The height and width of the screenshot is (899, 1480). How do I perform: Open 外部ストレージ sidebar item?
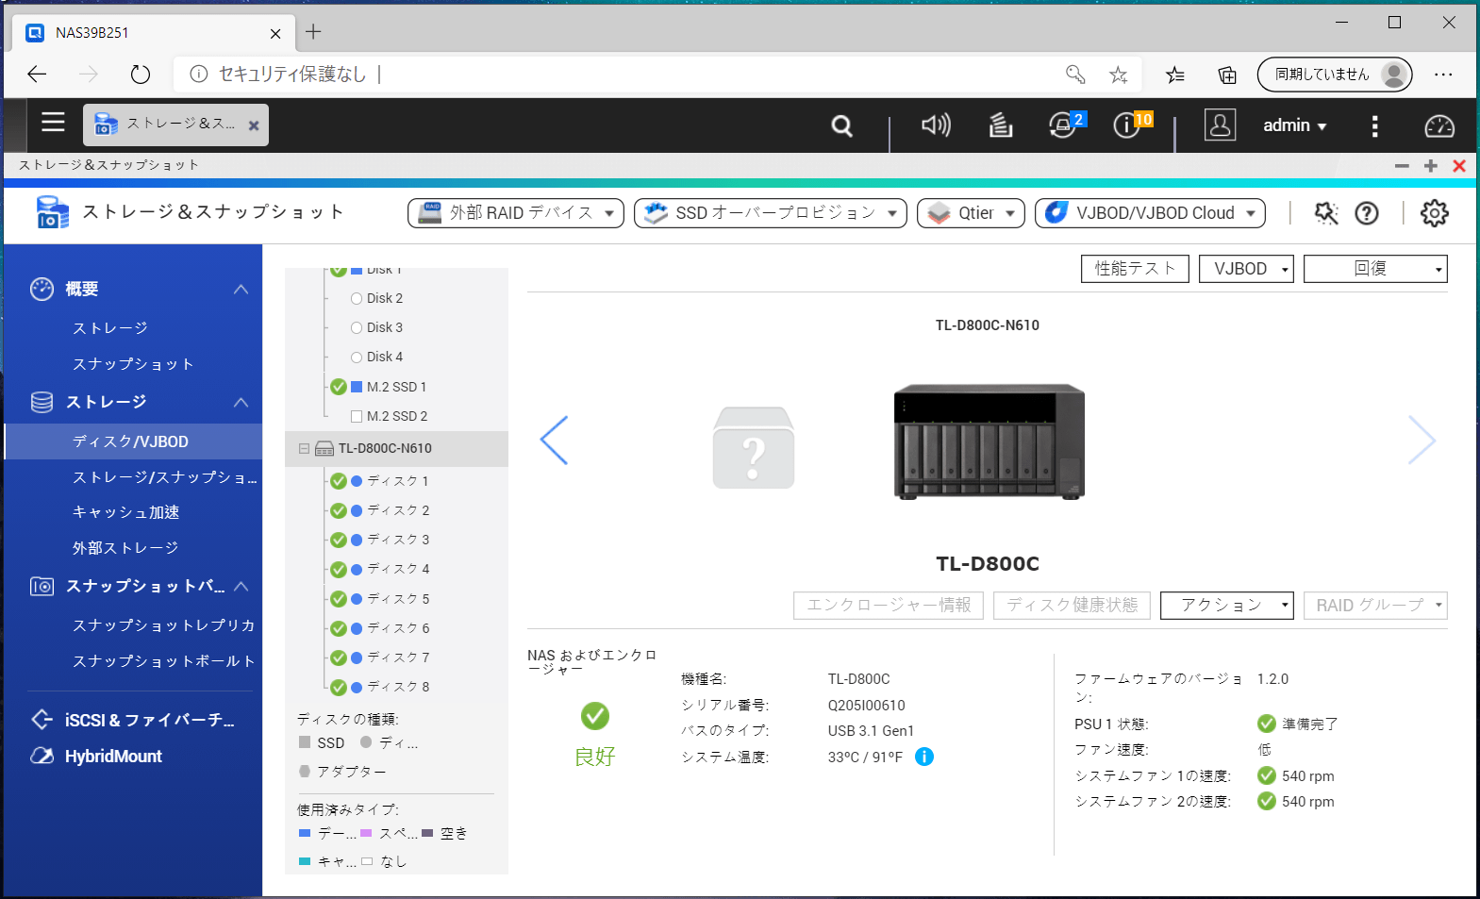[125, 548]
